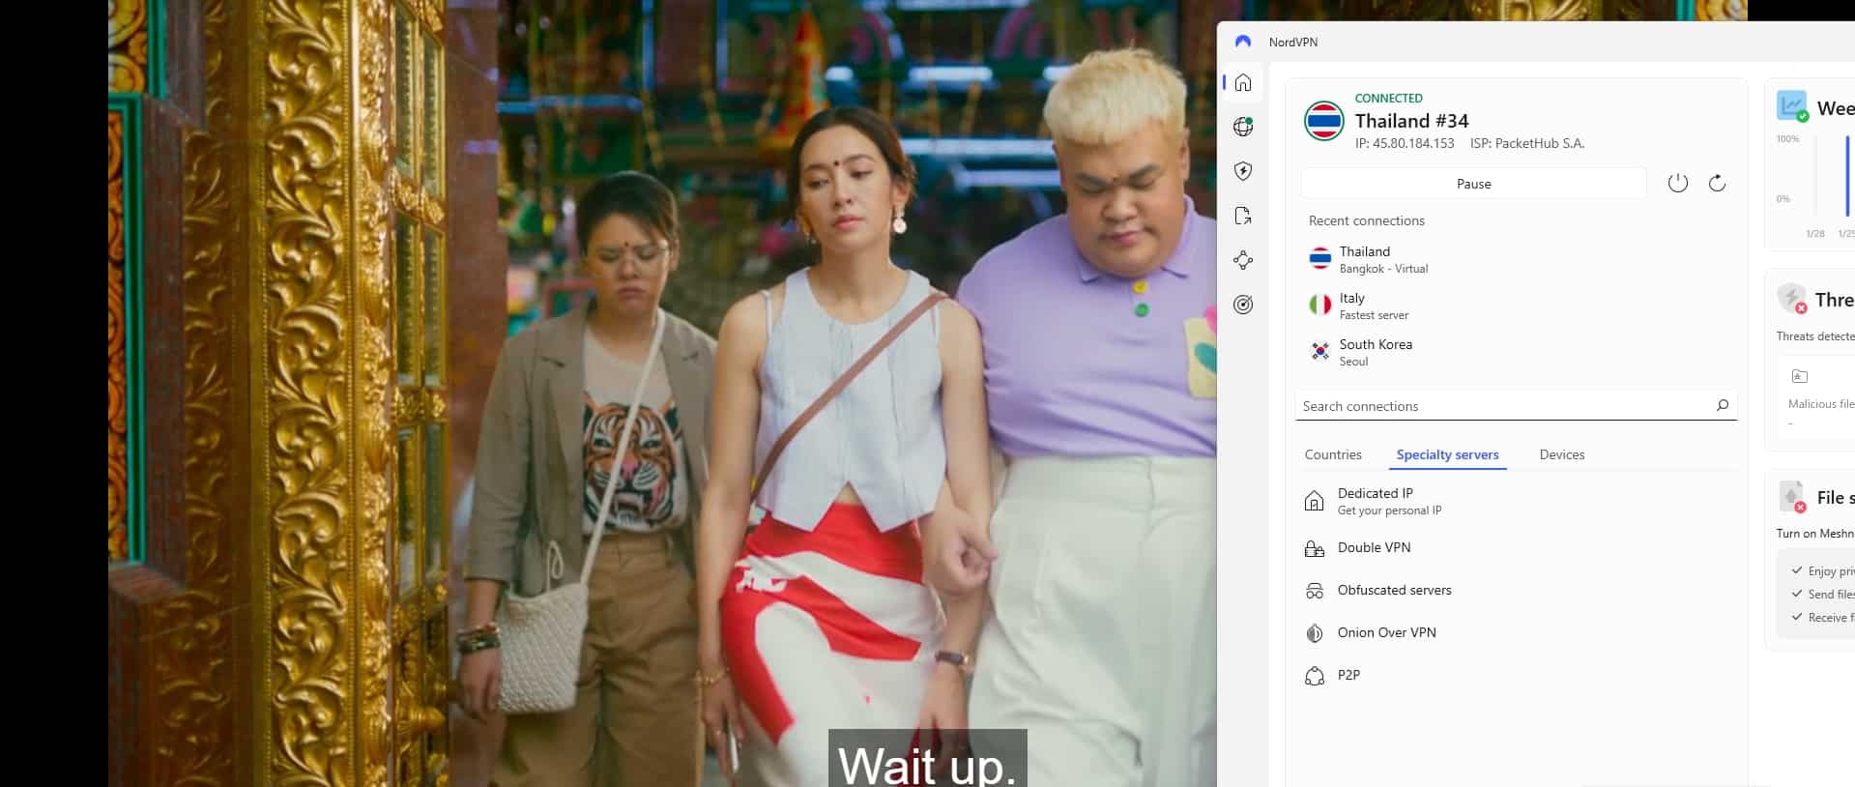Open the NordVPN Home sidebar icon
Screen dimensions: 1855x787
point(1243,82)
